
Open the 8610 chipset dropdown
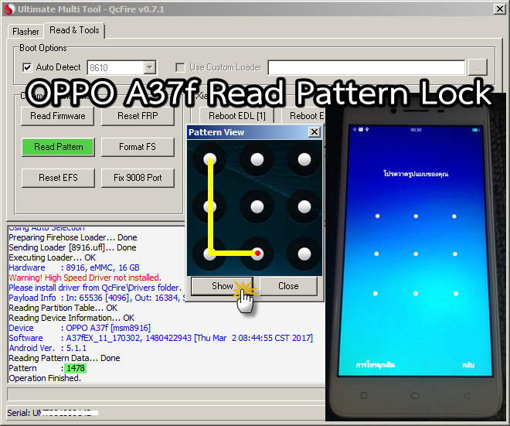click(x=149, y=68)
